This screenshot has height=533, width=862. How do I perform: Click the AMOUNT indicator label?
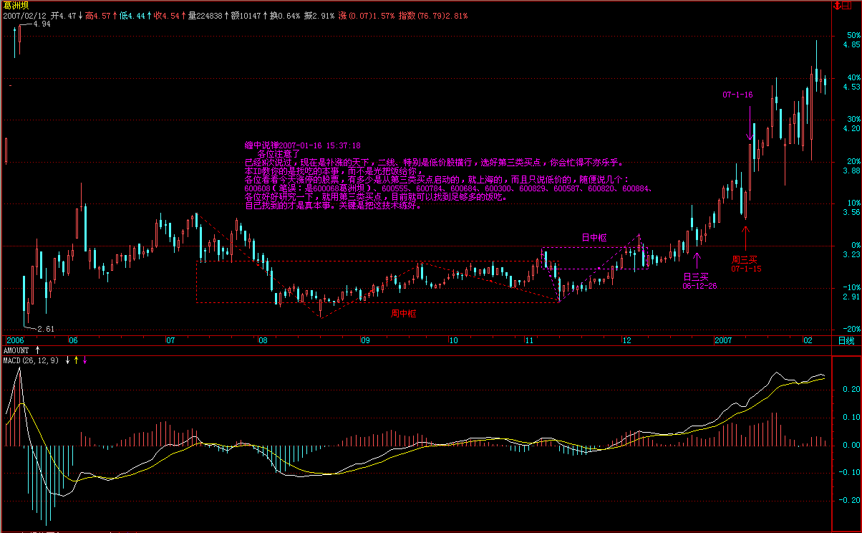[x=16, y=350]
